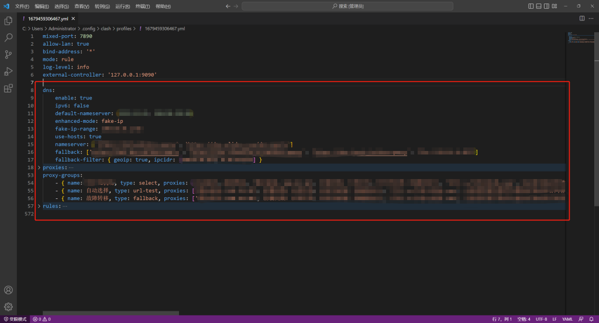Click proxy-groups: line
Image resolution: width=599 pixels, height=323 pixels.
(x=63, y=175)
